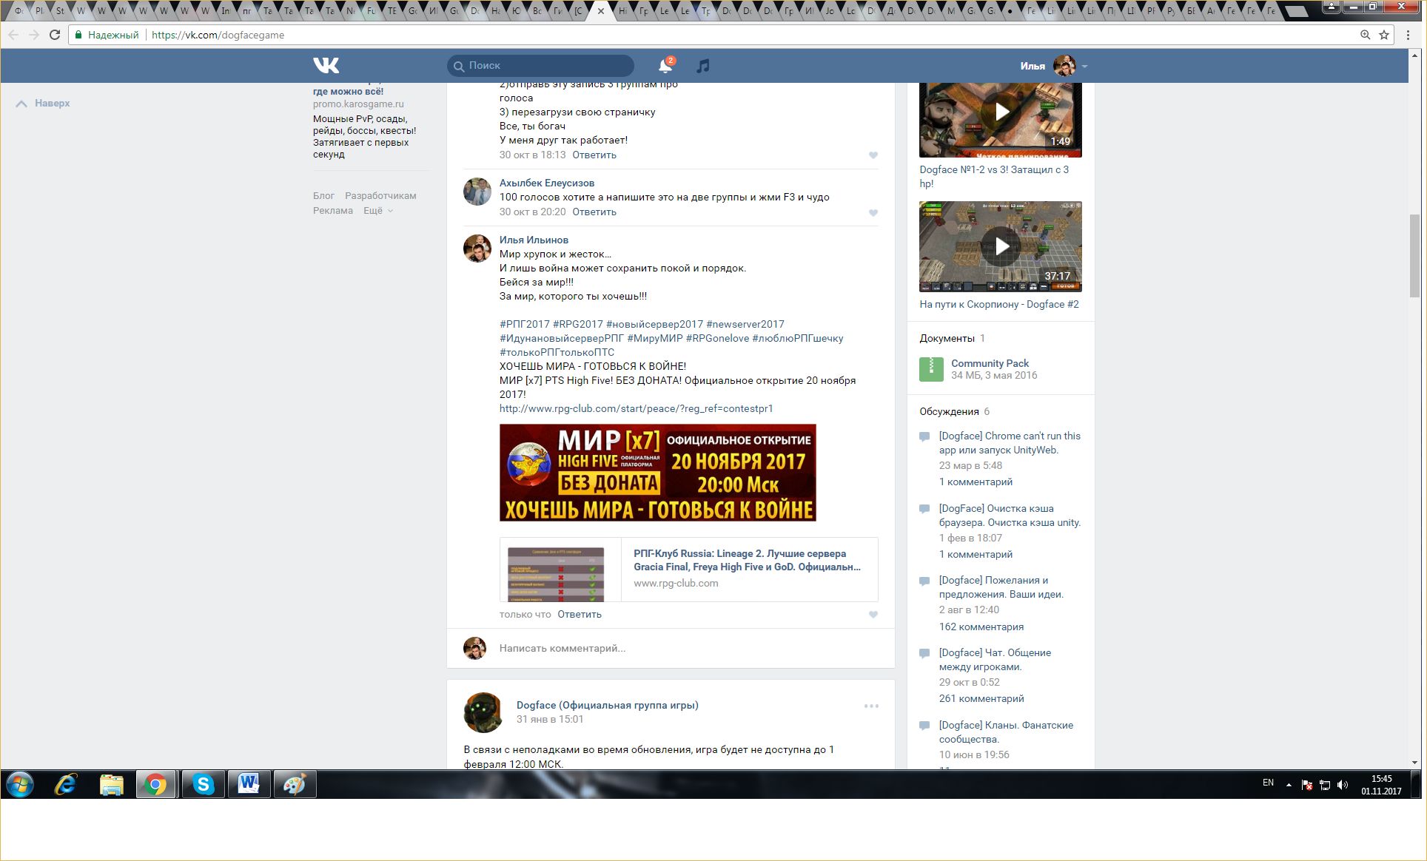Click the Community Pack document icon
Image resolution: width=1427 pixels, height=861 pixels.
(931, 369)
